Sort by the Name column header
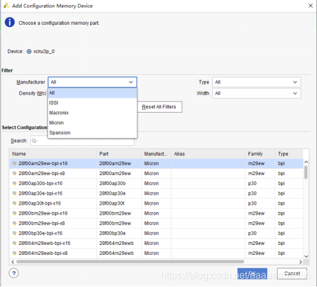This screenshot has width=317, height=287. 53,154
